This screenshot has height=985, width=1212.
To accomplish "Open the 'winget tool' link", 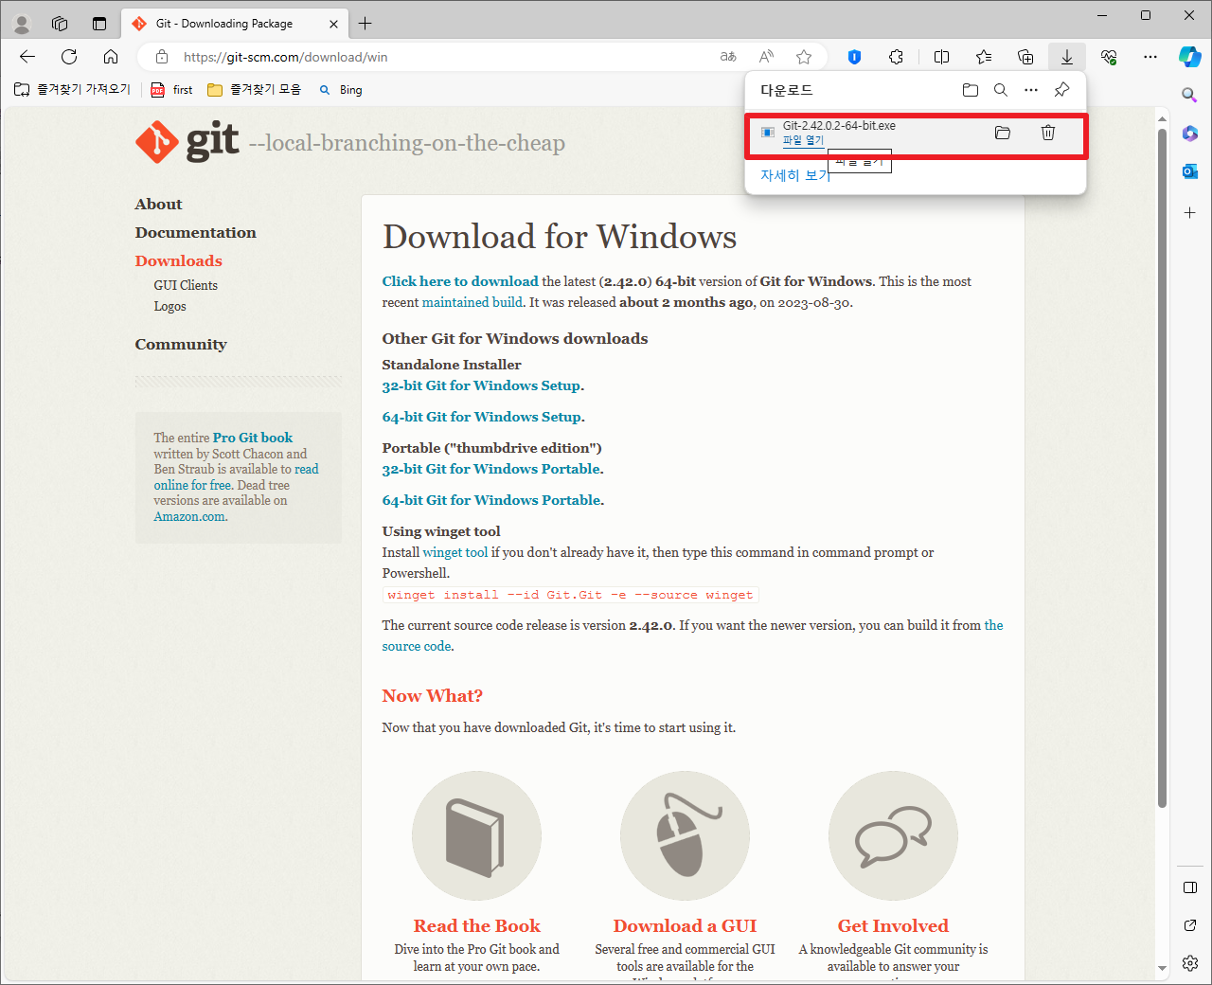I will (x=454, y=552).
